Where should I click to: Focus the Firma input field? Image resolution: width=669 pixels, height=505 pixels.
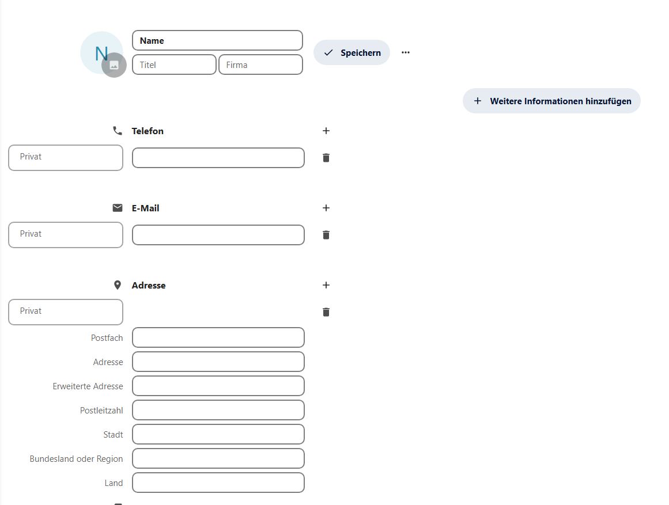[x=260, y=65]
